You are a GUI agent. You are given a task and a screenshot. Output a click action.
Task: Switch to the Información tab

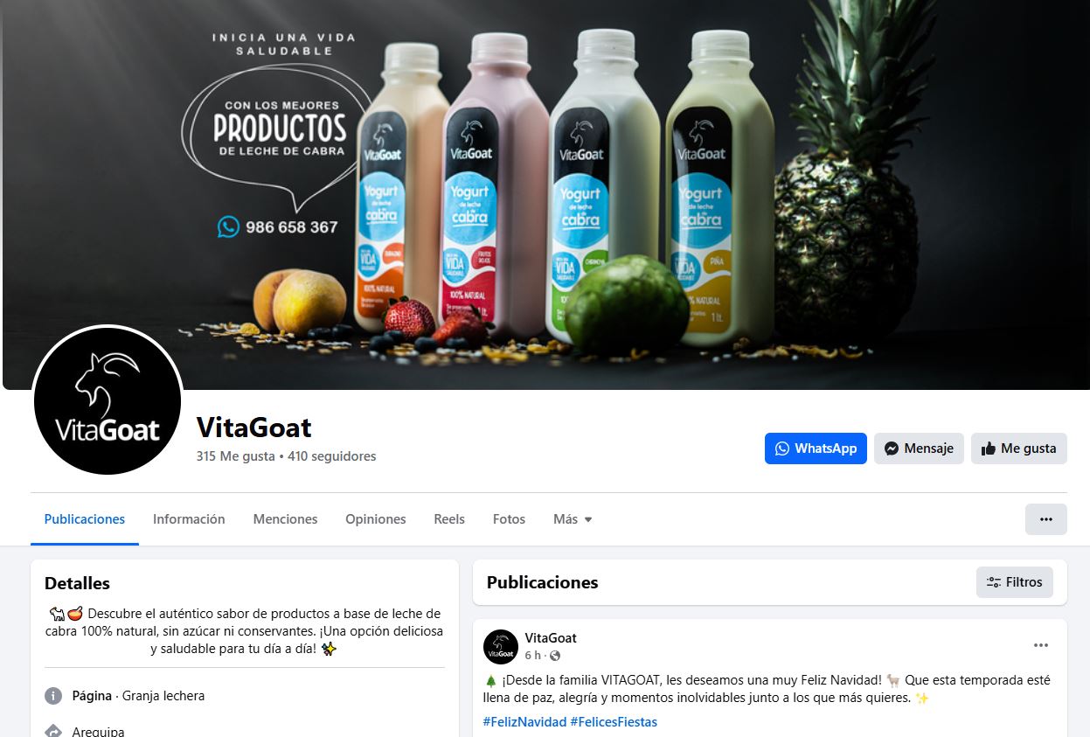[x=189, y=519]
